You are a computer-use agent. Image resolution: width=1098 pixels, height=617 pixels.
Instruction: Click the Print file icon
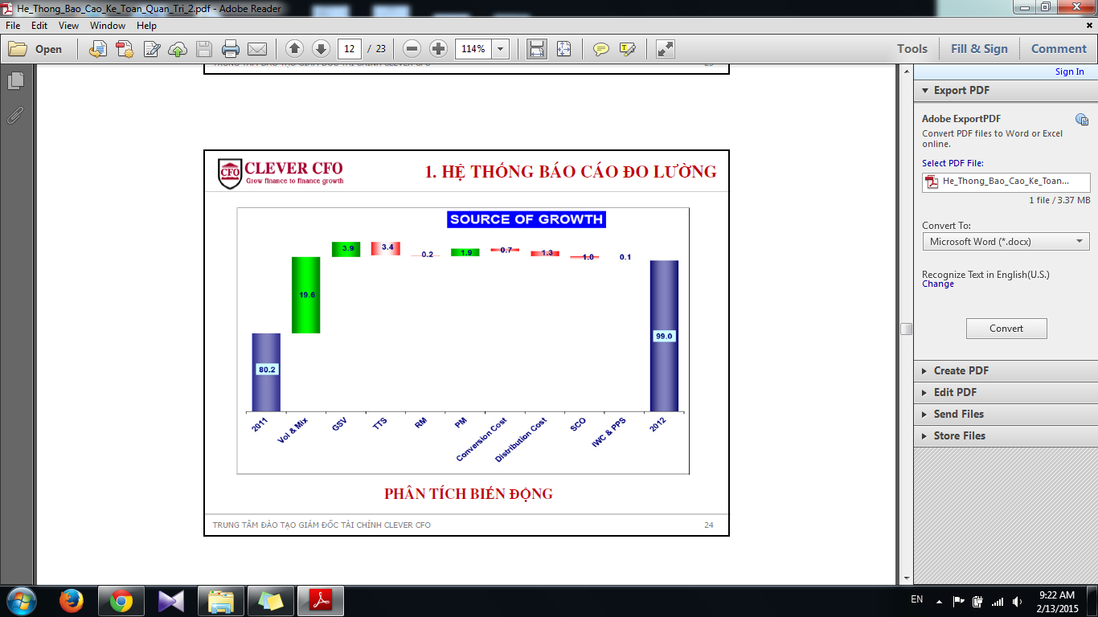point(231,49)
